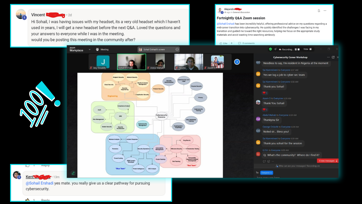Click Alejandro's profile avatar

point(220,10)
